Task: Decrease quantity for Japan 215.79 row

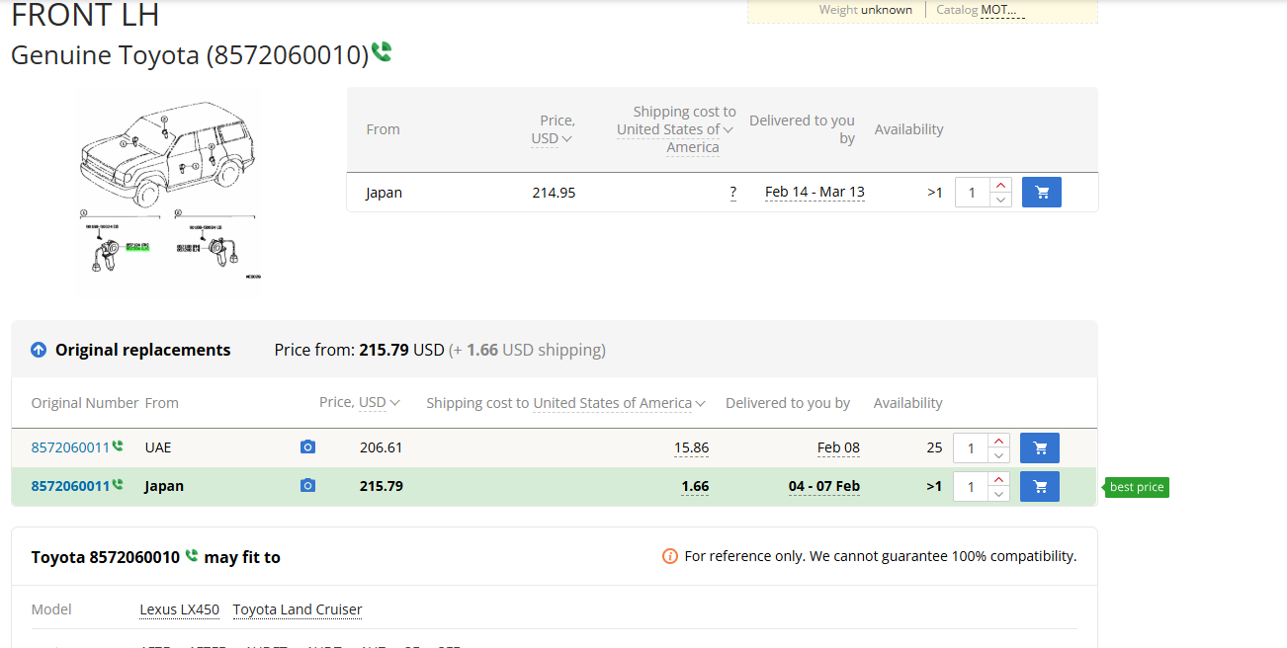Action: [998, 493]
